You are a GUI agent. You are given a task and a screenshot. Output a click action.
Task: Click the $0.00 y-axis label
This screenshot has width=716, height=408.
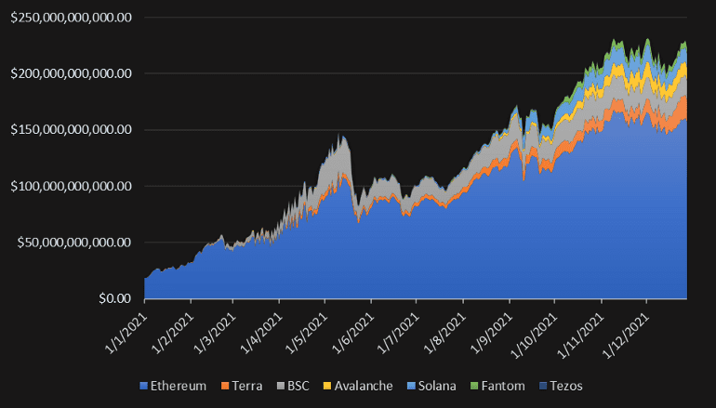pyautogui.click(x=114, y=298)
